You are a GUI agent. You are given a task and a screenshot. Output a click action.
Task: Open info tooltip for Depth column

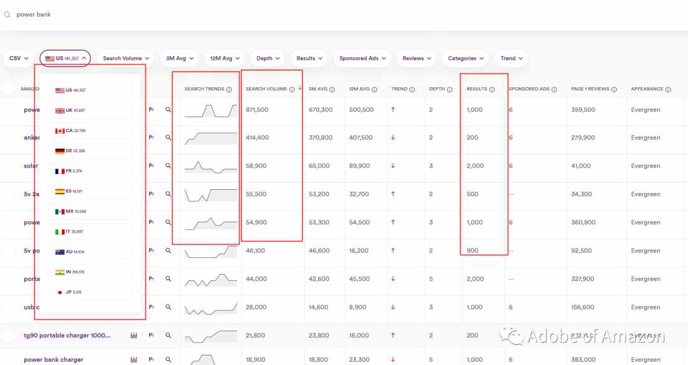[450, 89]
